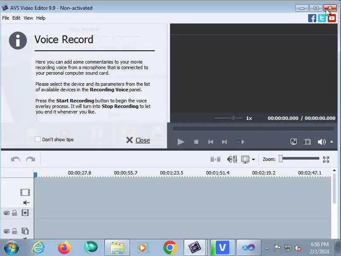
Task: Fit the timeline with the zoom-to-fit icon
Action: point(326,160)
